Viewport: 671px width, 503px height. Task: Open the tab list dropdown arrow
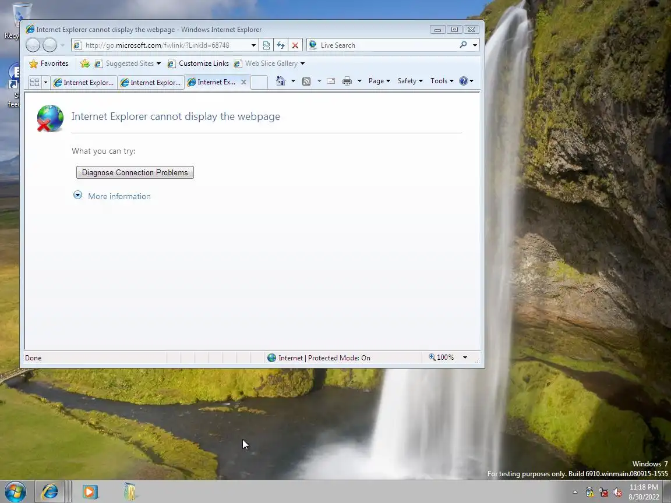coord(45,82)
